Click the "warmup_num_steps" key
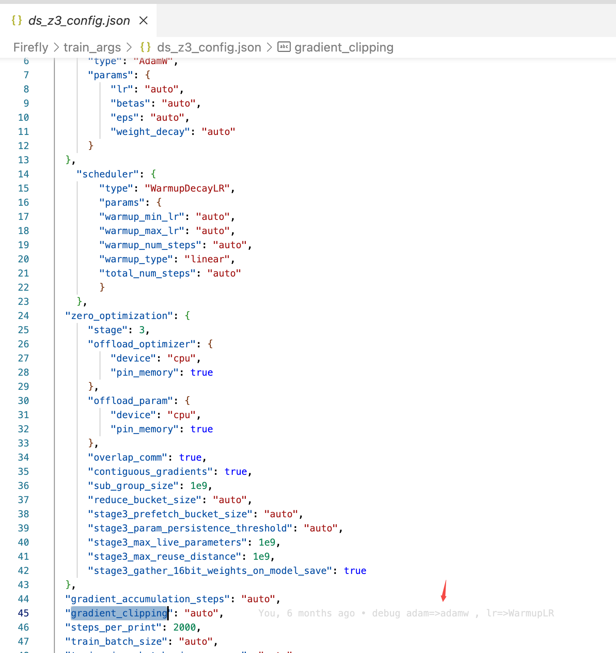Image resolution: width=616 pixels, height=653 pixels. [x=150, y=245]
